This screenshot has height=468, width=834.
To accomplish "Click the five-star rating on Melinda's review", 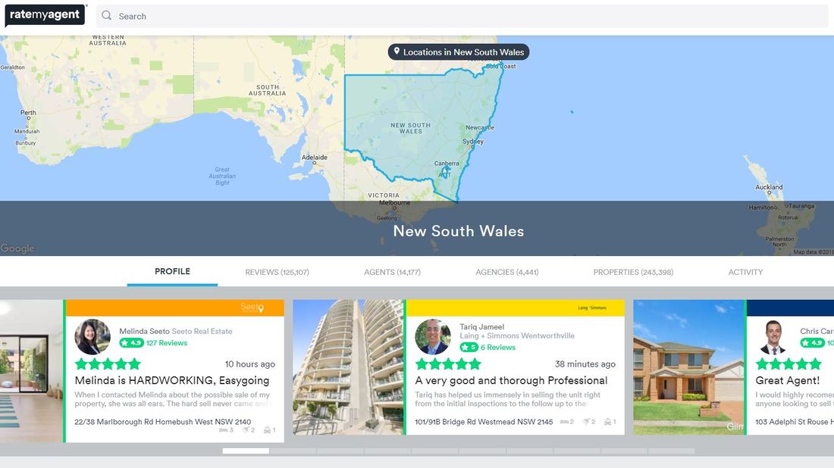I will pos(108,364).
